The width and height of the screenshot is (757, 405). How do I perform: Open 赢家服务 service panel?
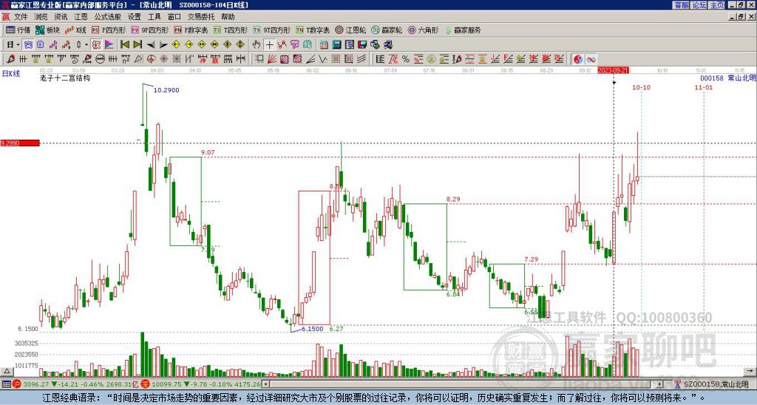(463, 30)
